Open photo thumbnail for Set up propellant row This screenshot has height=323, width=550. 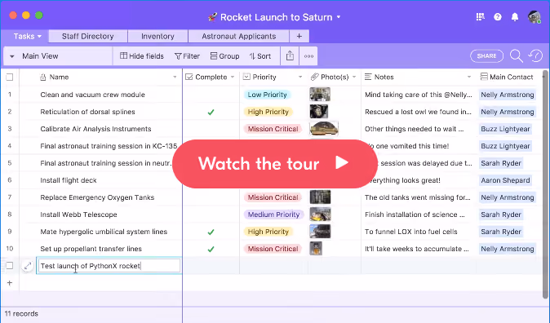[x=316, y=249]
